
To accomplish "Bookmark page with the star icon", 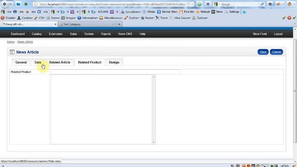I will [x=188, y=4].
